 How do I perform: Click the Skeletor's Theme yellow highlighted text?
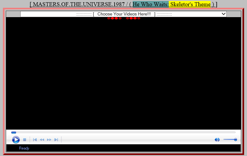[x=190, y=4]
